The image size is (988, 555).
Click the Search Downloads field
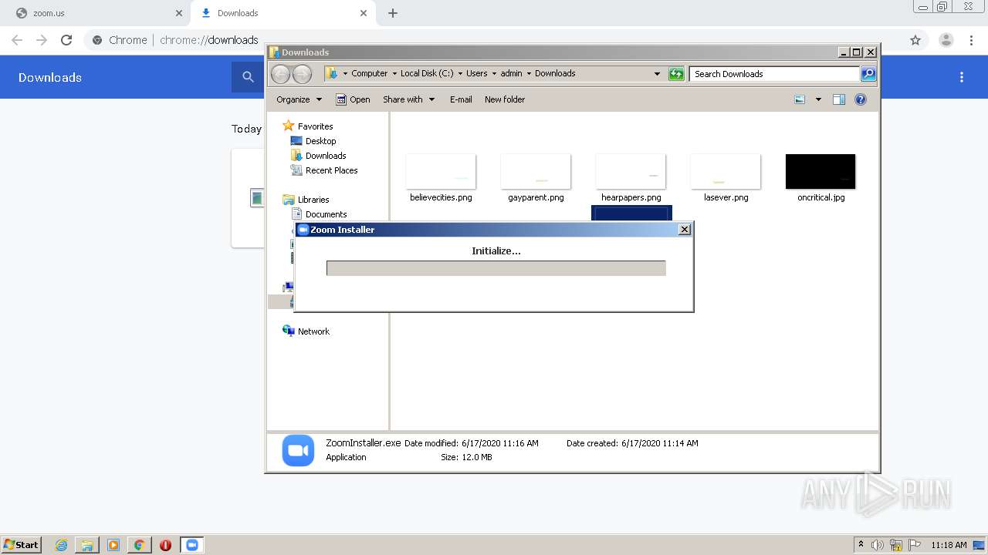774,74
